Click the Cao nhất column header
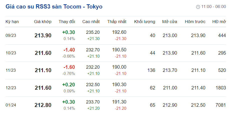 click(91, 22)
